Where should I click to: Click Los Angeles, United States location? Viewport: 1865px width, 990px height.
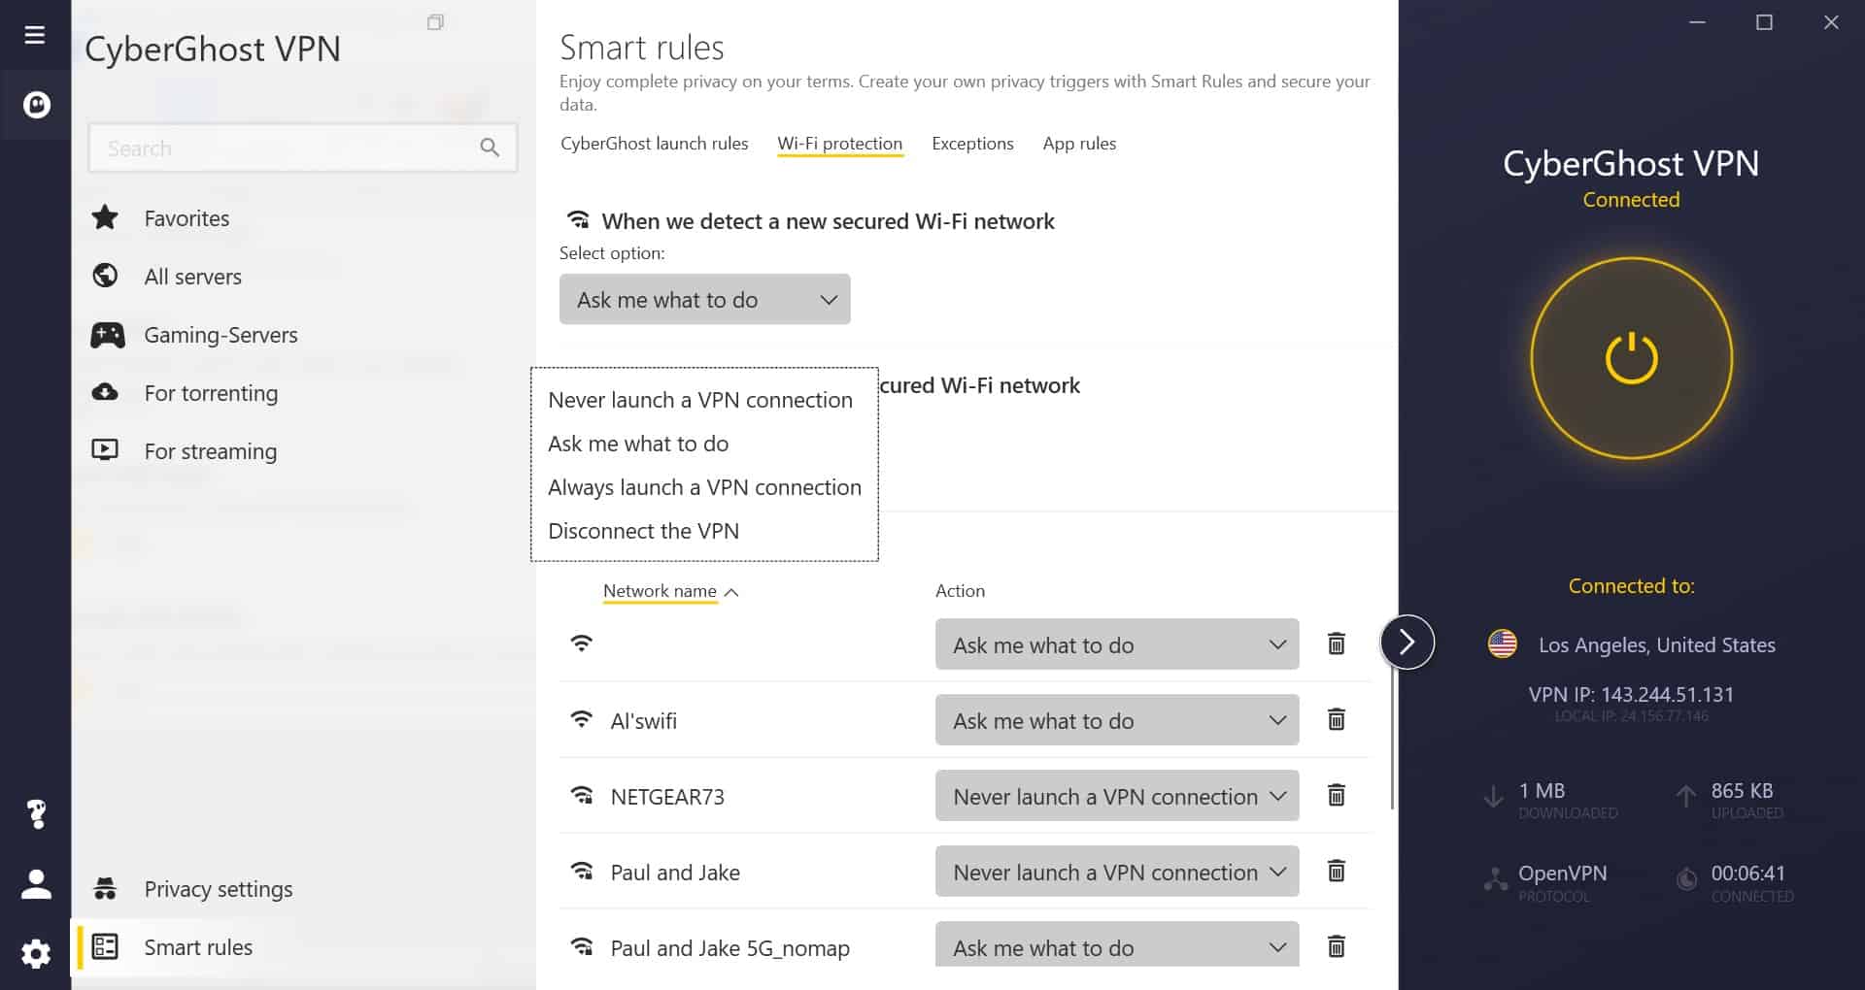tap(1656, 645)
